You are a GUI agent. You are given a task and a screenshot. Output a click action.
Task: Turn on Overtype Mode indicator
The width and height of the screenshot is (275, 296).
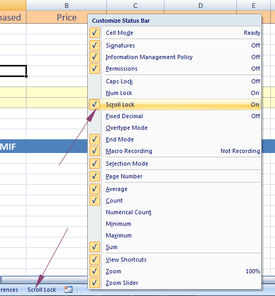pyautogui.click(x=175, y=128)
